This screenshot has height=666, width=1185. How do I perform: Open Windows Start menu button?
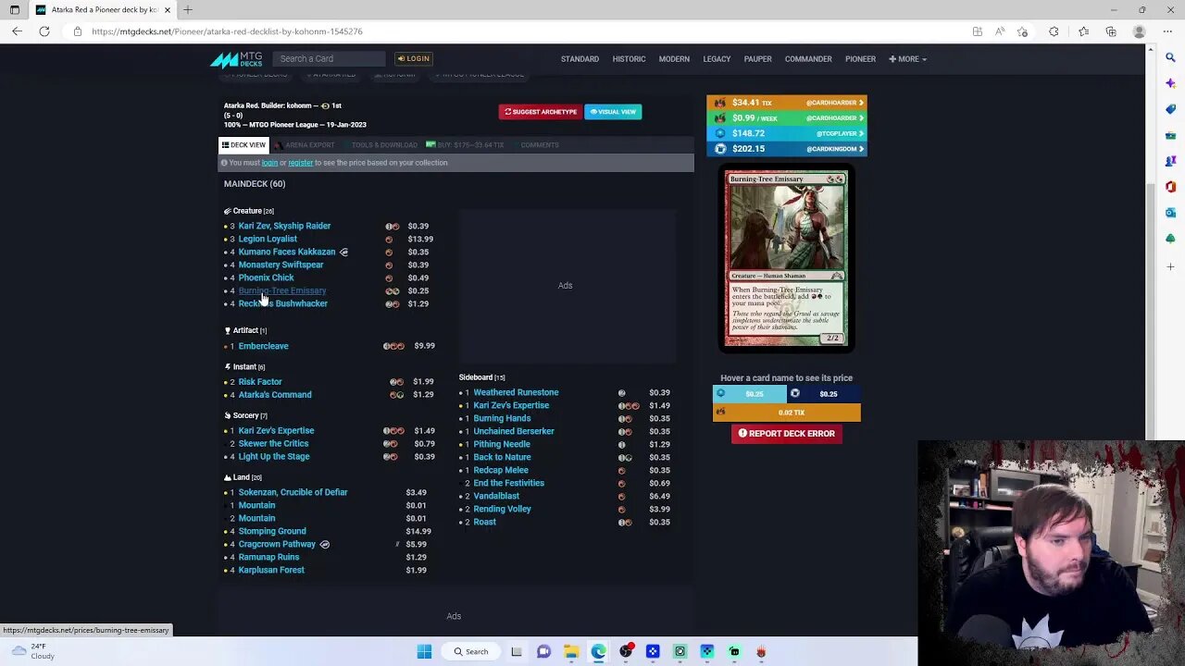click(424, 651)
